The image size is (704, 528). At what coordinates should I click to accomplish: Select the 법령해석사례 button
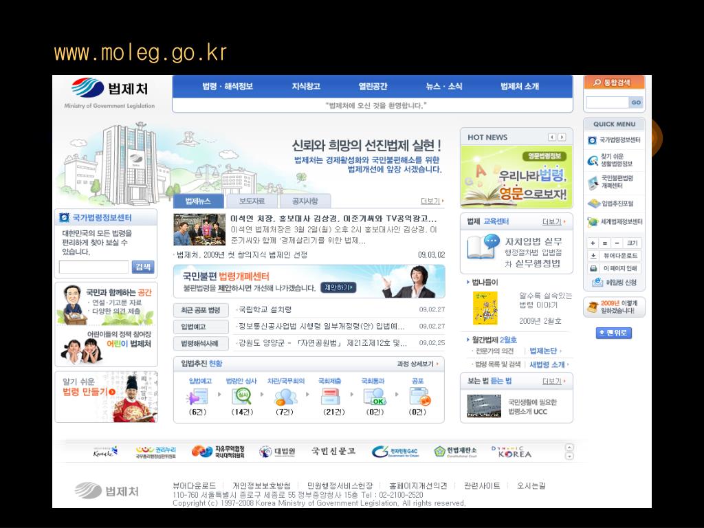pos(201,344)
